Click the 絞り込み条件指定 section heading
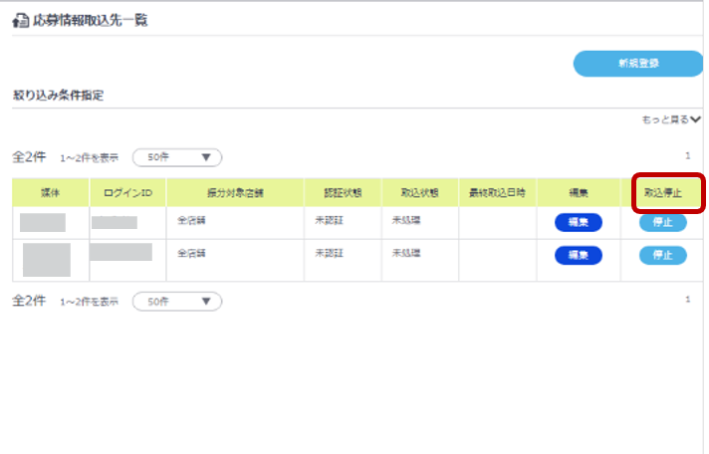 58,96
